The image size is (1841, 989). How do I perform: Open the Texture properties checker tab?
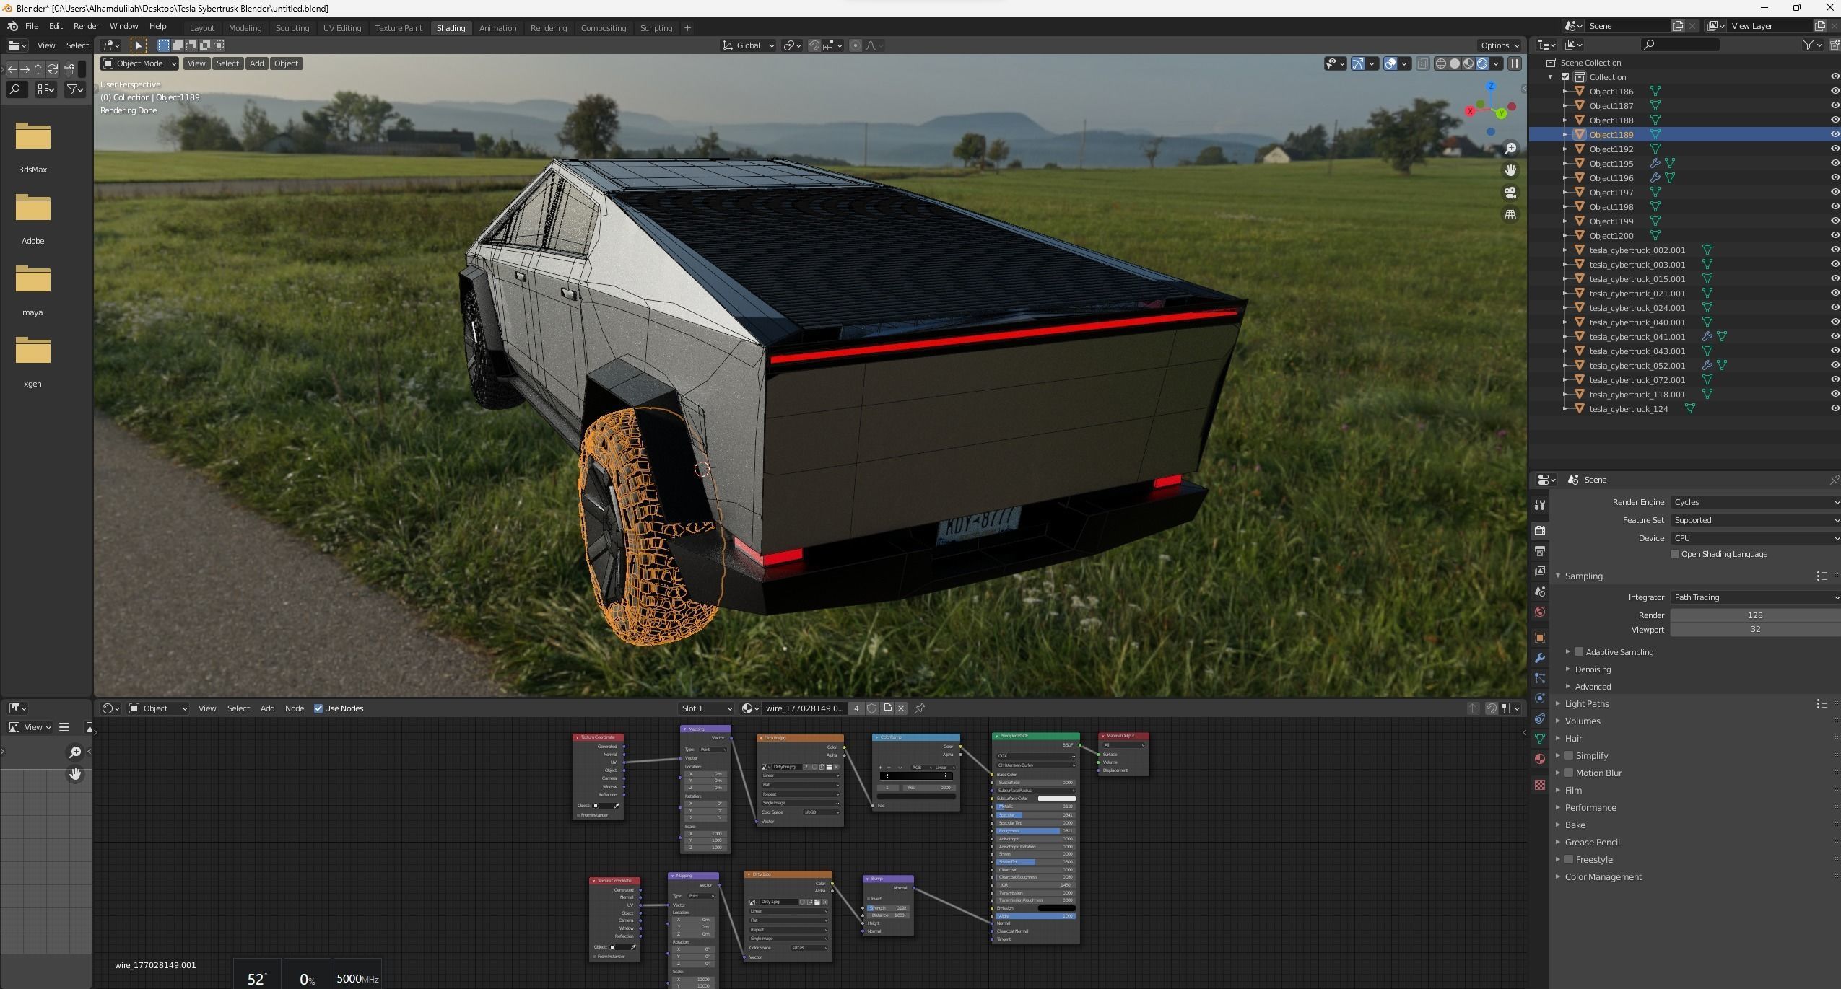(1539, 785)
